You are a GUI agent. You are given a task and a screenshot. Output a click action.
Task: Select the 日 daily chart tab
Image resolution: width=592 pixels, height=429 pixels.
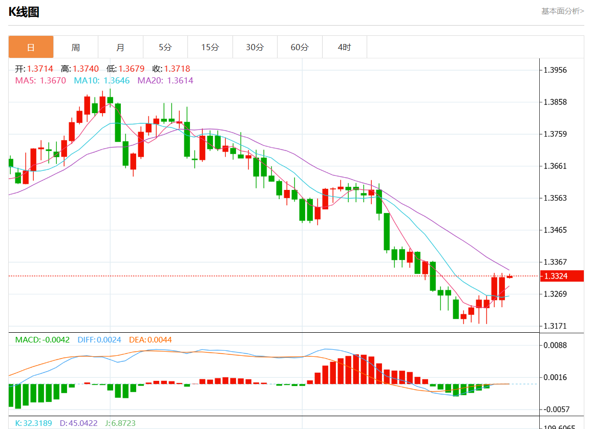tap(31, 47)
